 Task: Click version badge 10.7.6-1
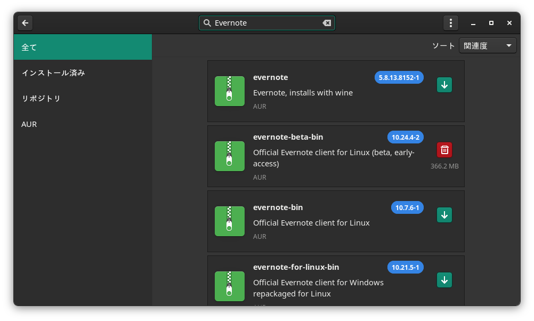point(407,207)
